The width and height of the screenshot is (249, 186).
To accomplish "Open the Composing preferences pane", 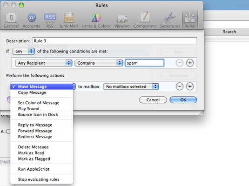I will pos(144,20).
